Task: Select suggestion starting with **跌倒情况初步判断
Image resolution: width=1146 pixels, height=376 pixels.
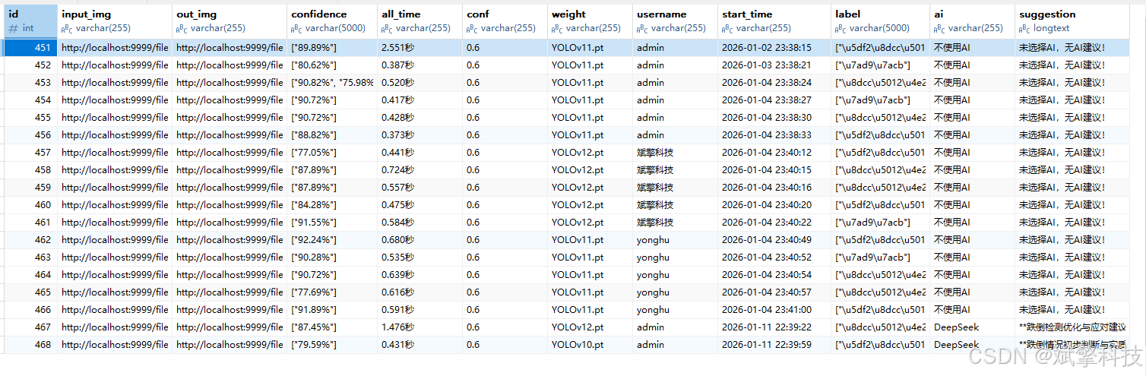Action: point(1072,344)
